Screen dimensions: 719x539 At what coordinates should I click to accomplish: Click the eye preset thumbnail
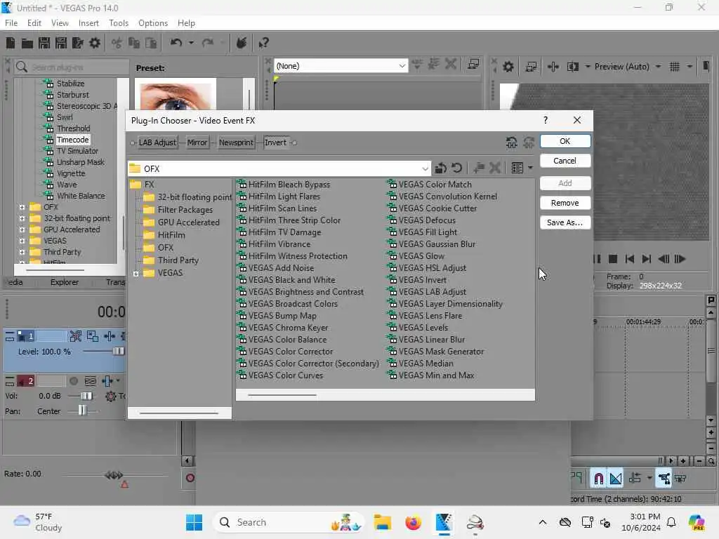tap(175, 95)
